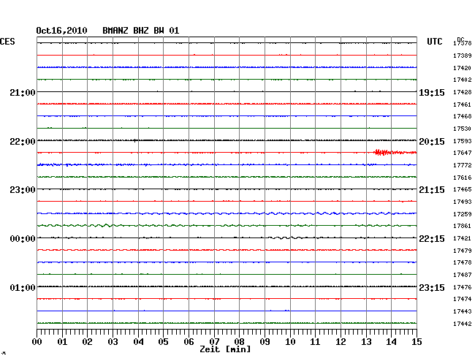Viewport: 475px width, 361px height.
Task: Select minute 15 on the time axis
Action: (417, 342)
